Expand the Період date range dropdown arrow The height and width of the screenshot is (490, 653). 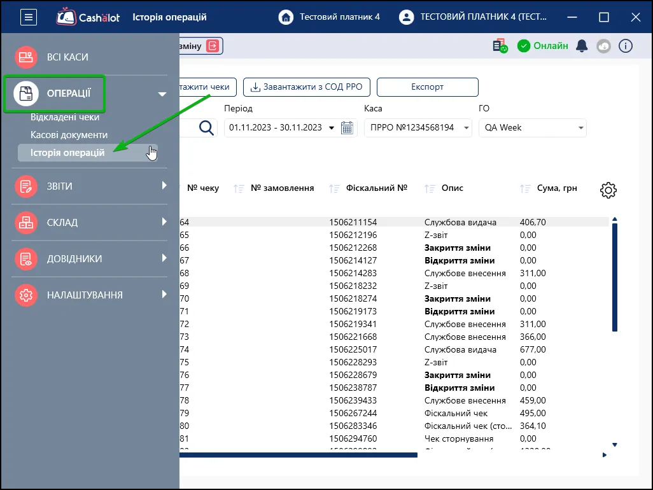(332, 128)
